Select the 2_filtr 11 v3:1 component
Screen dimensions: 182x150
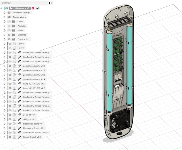[29, 115]
